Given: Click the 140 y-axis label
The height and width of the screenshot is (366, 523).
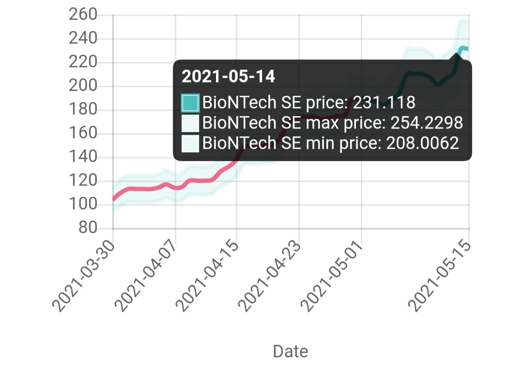Looking at the screenshot, I should point(83,157).
